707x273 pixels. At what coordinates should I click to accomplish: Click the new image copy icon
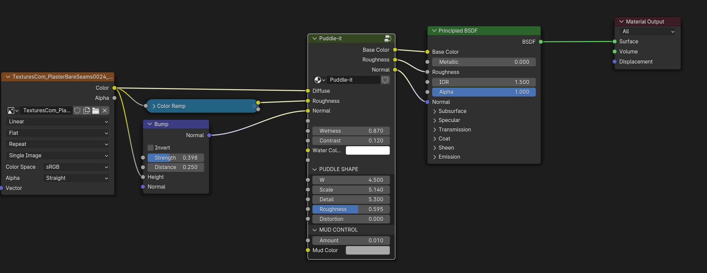pyautogui.click(x=87, y=111)
